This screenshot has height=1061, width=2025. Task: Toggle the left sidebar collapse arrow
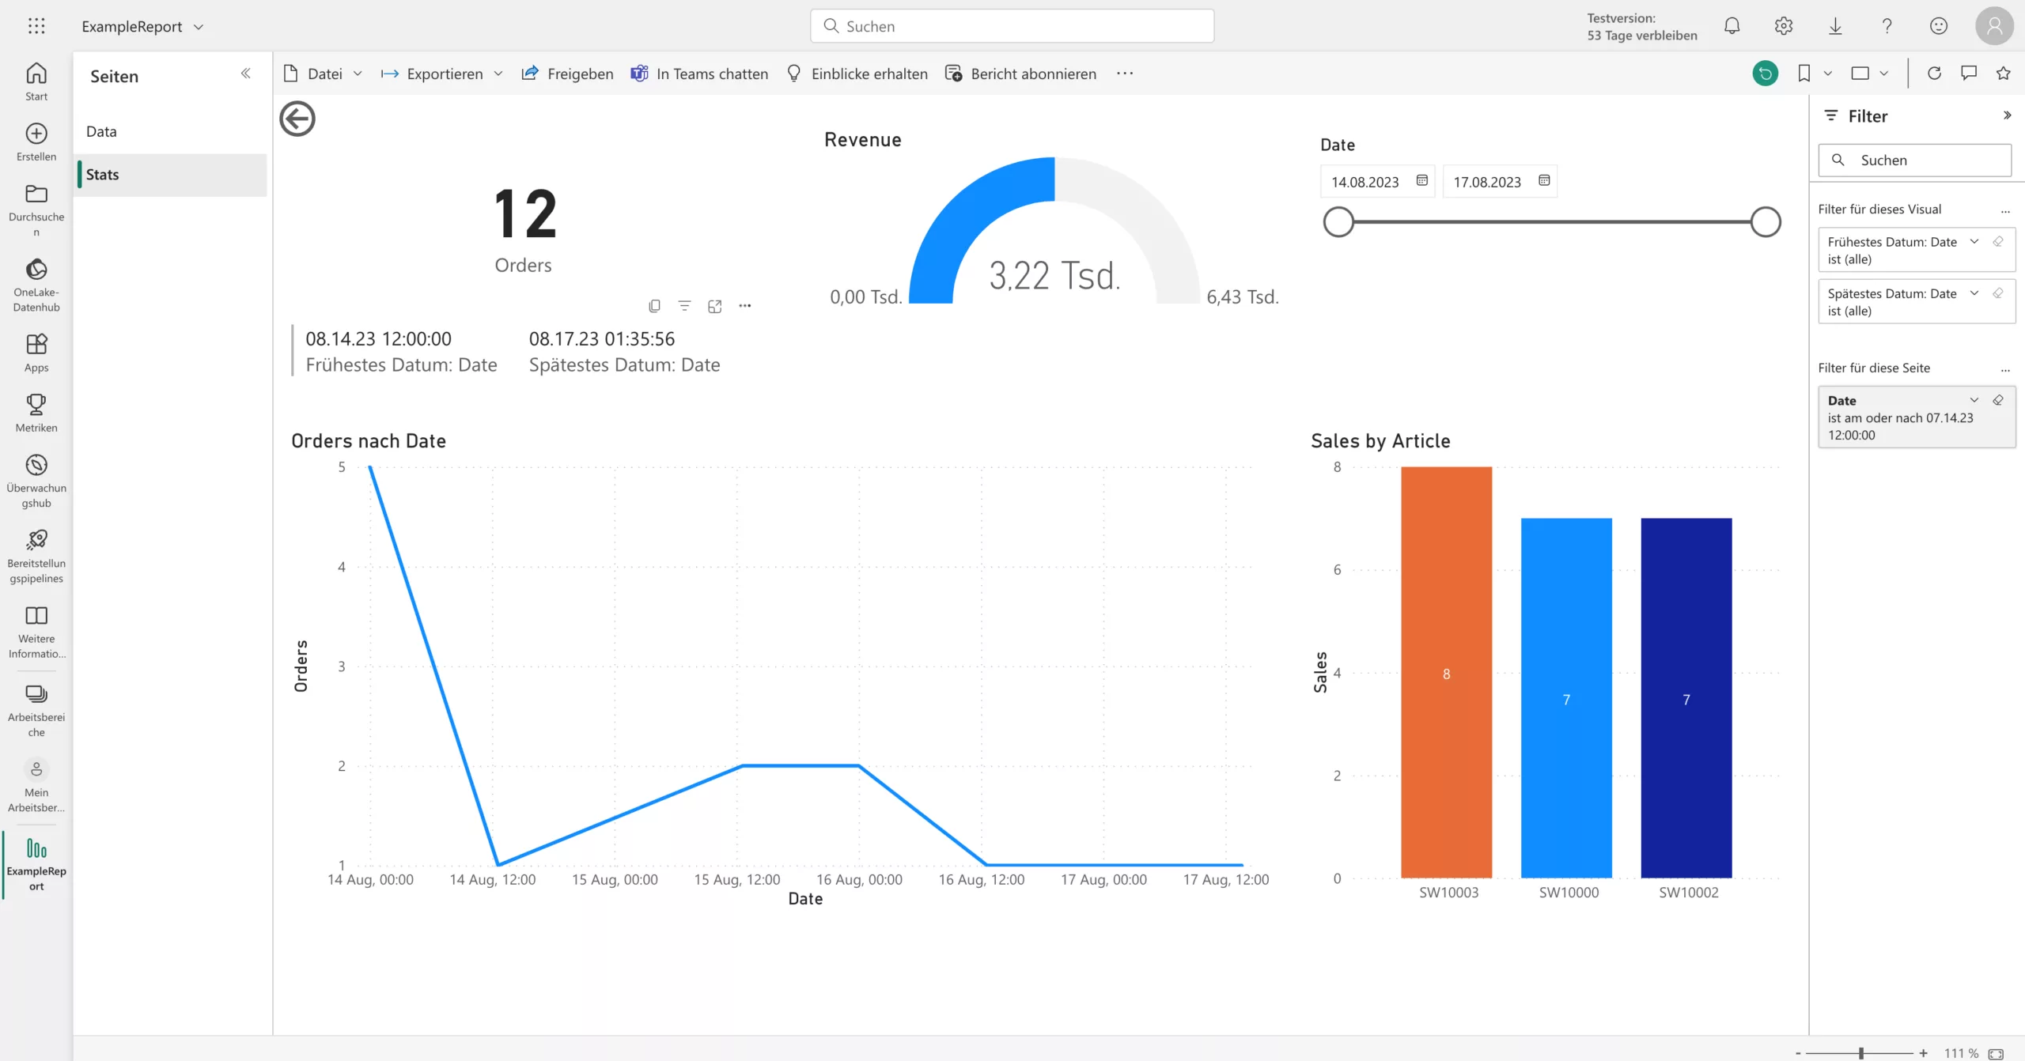[x=245, y=74]
